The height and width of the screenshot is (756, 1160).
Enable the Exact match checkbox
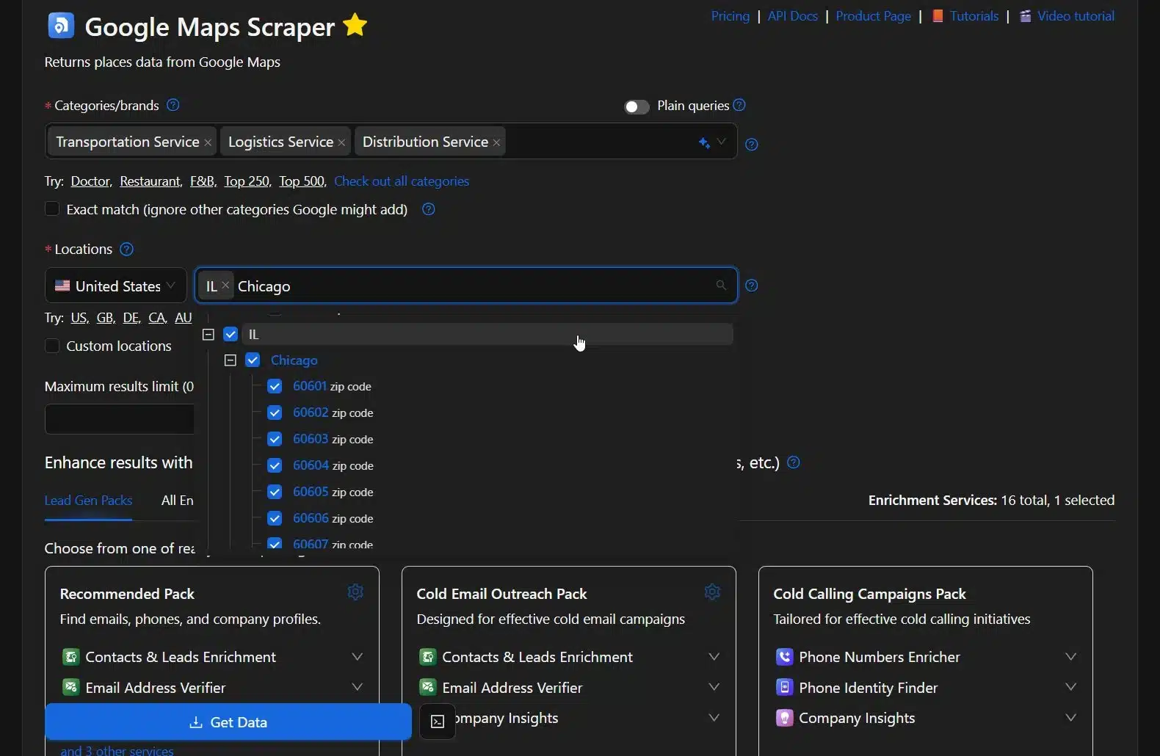(52, 209)
